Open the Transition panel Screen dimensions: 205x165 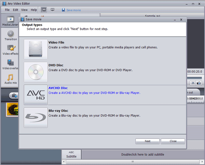coord(11,35)
